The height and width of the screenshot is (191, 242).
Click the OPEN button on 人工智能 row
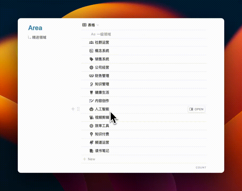coord(196,109)
